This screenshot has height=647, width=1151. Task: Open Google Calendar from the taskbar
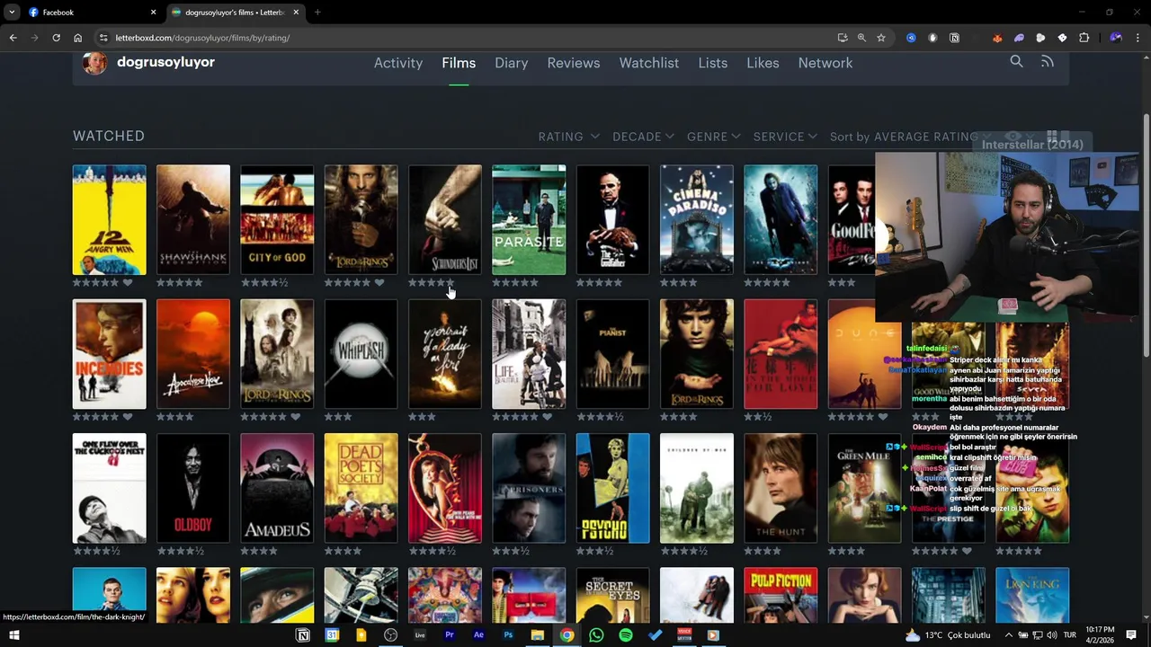[x=332, y=635]
